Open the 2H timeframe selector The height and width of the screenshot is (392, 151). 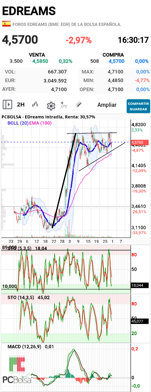[20, 104]
